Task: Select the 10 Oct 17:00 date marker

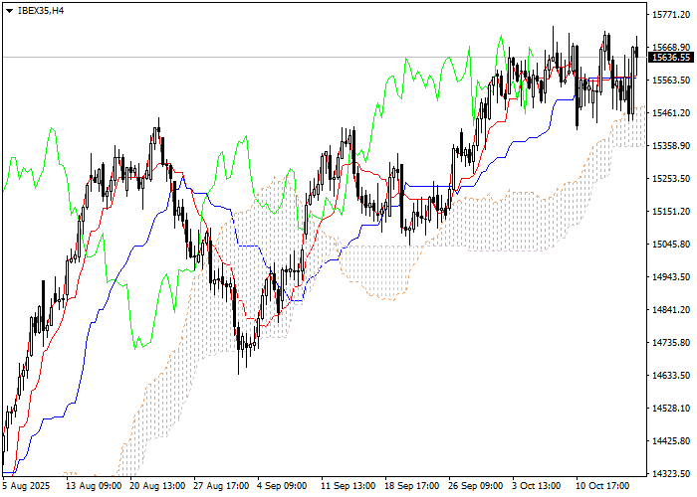Action: (x=603, y=487)
